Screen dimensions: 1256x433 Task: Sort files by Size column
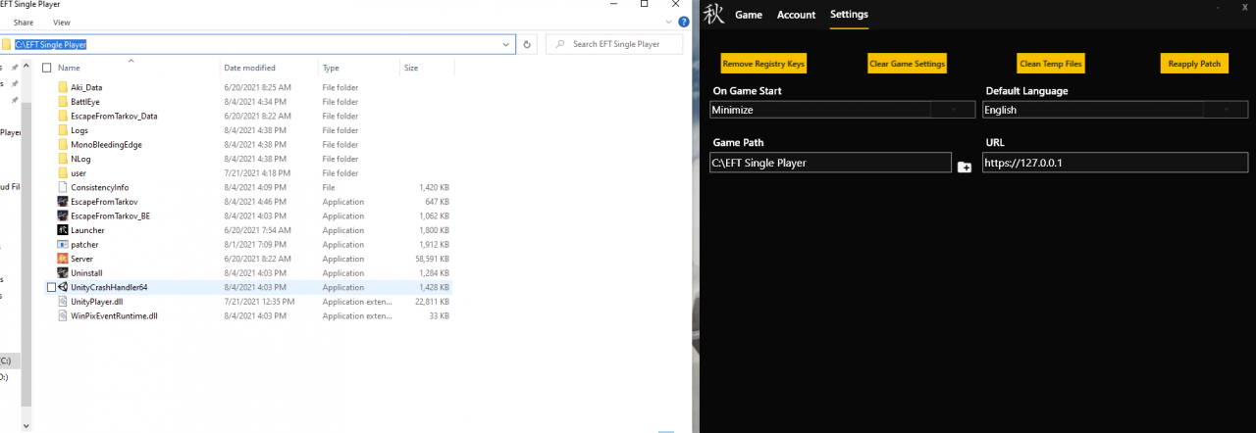[x=411, y=68]
